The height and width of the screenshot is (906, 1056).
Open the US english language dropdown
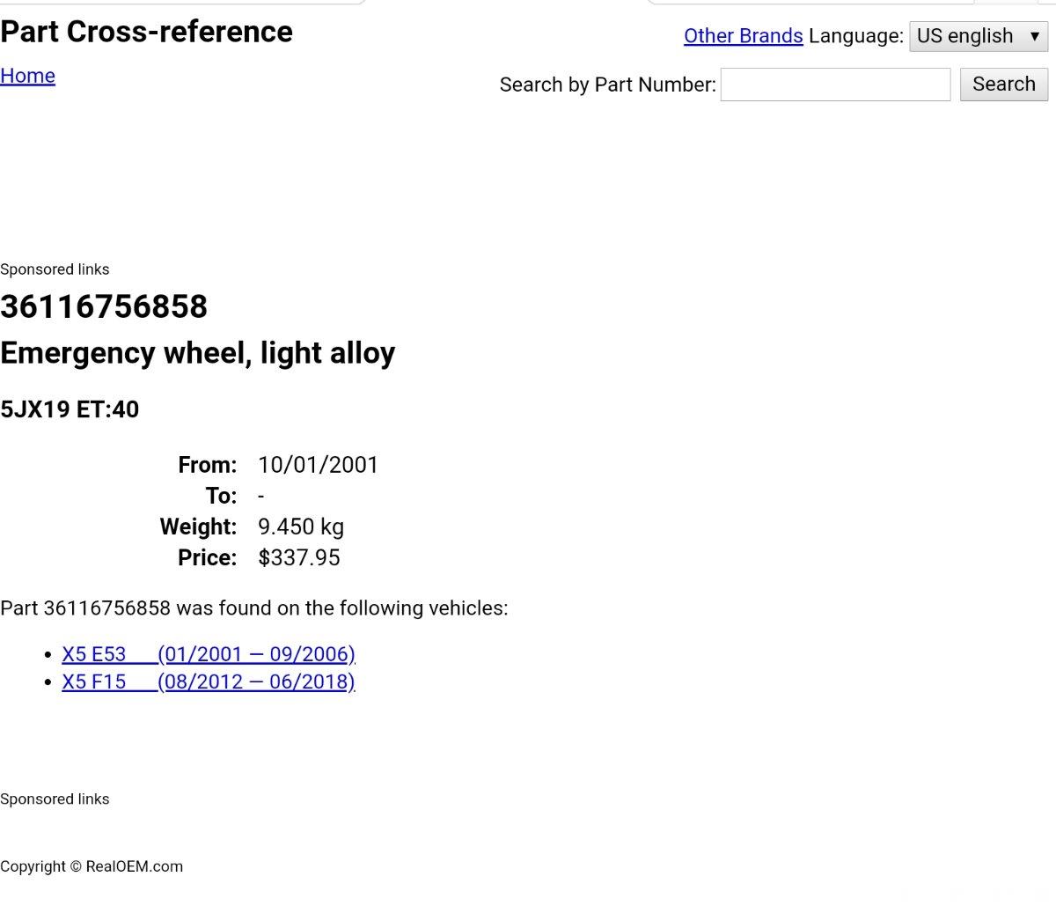tap(978, 36)
